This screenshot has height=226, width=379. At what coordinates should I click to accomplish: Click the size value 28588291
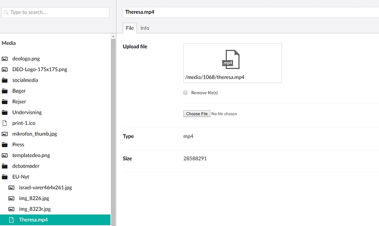click(x=195, y=159)
